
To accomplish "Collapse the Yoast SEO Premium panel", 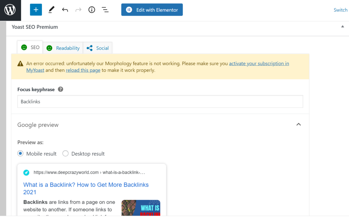I will (343, 27).
